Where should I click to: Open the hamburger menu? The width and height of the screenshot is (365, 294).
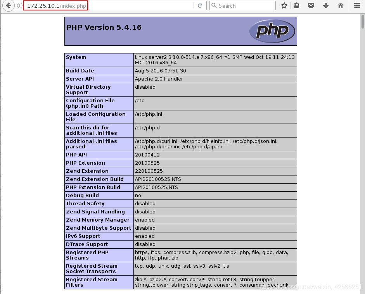(357, 5)
